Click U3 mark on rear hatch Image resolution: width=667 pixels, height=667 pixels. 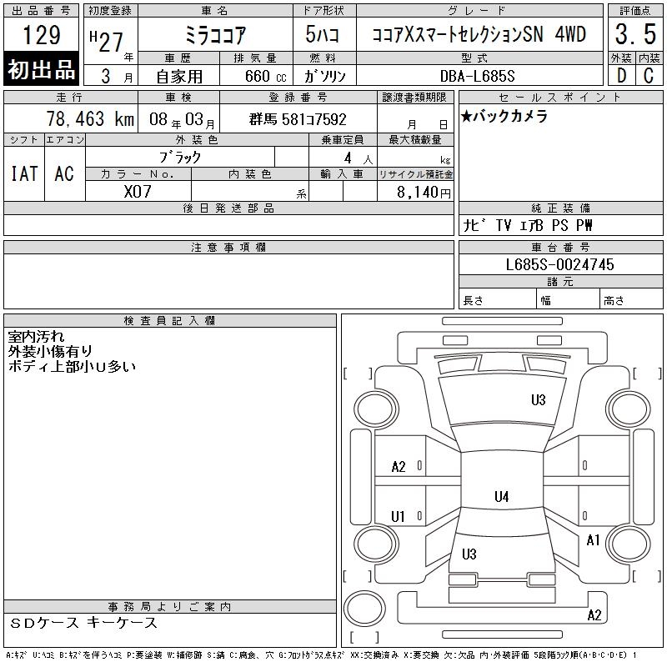click(x=469, y=554)
